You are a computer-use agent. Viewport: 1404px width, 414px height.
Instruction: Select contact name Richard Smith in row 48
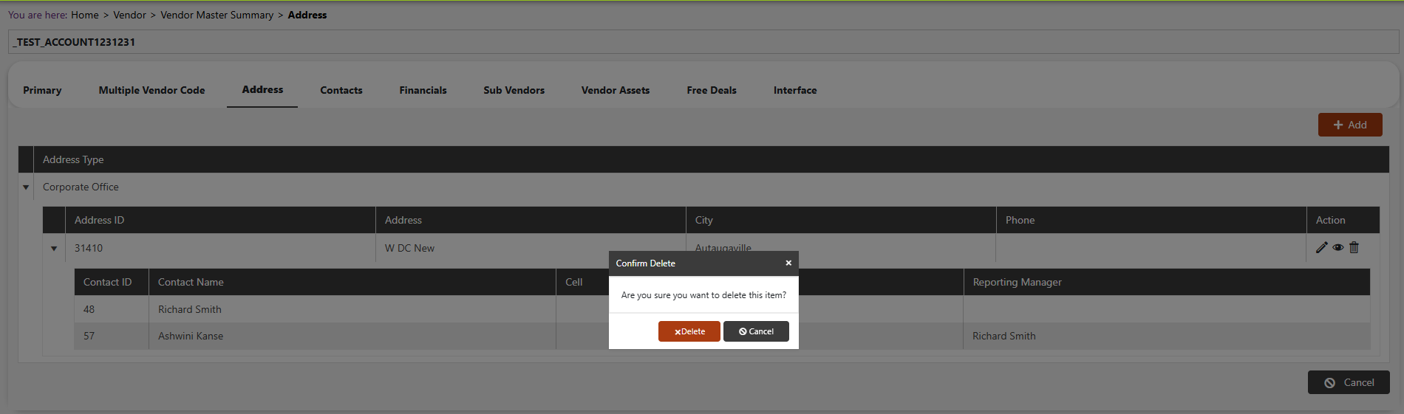tap(190, 309)
